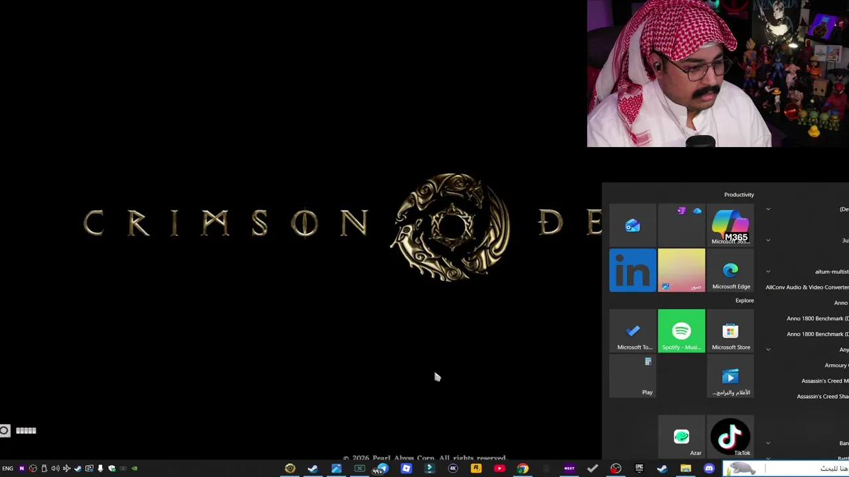This screenshot has height=477, width=849.
Task: Open the volume icon in system tray
Action: click(55, 468)
